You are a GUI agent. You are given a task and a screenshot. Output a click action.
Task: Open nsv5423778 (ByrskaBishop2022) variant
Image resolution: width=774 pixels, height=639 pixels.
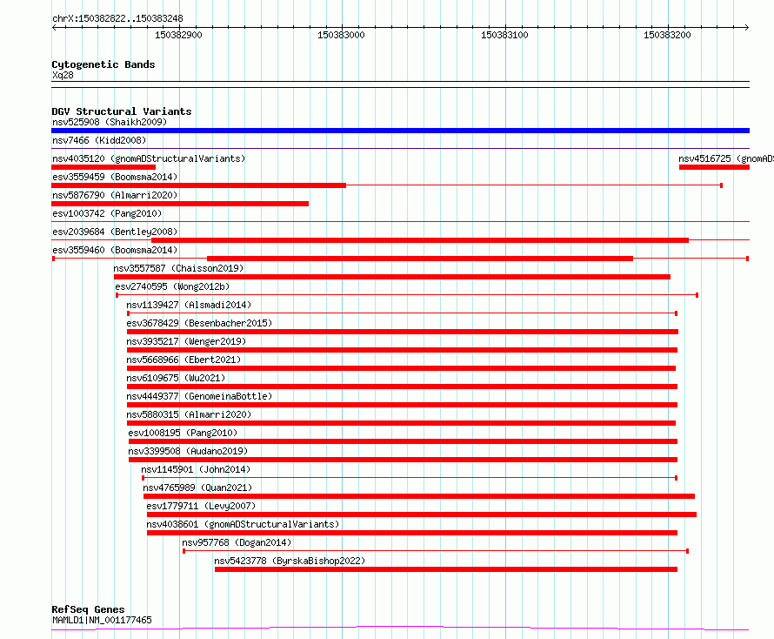(x=290, y=561)
